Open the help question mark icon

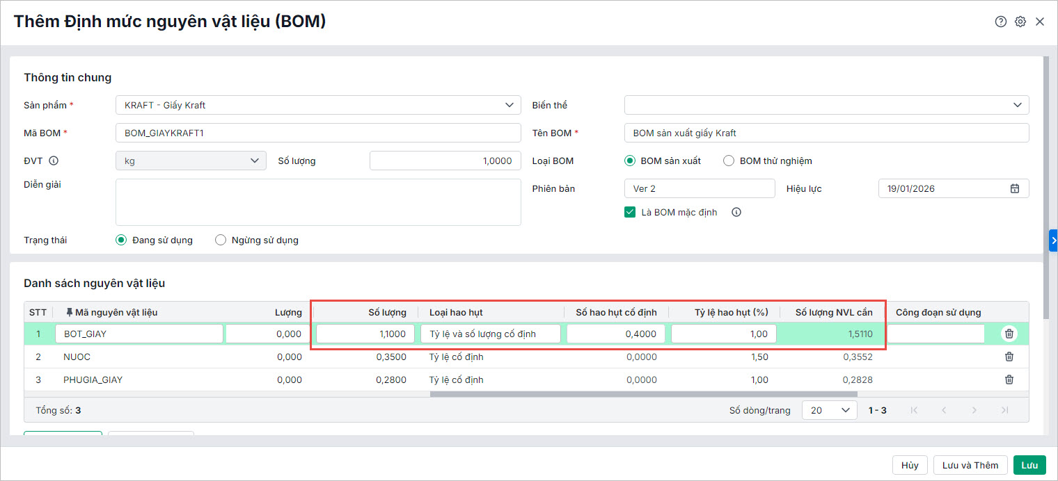click(x=1000, y=22)
